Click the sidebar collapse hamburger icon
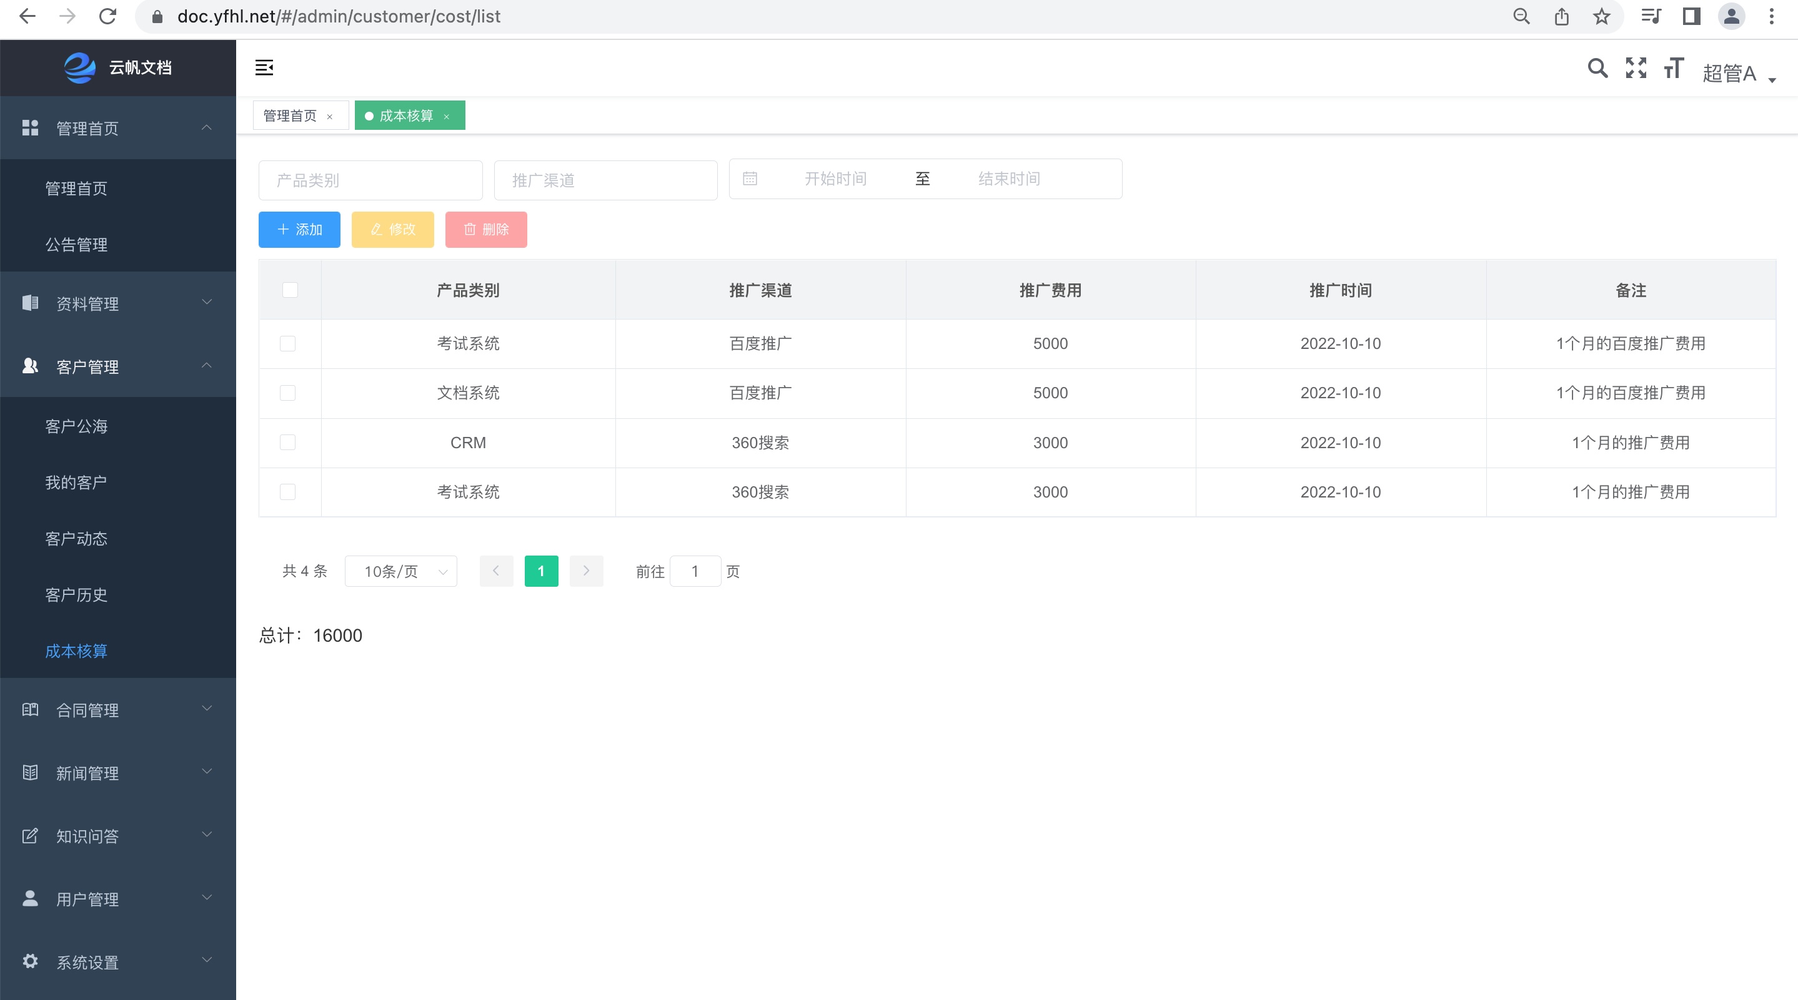This screenshot has height=1000, width=1798. (264, 67)
